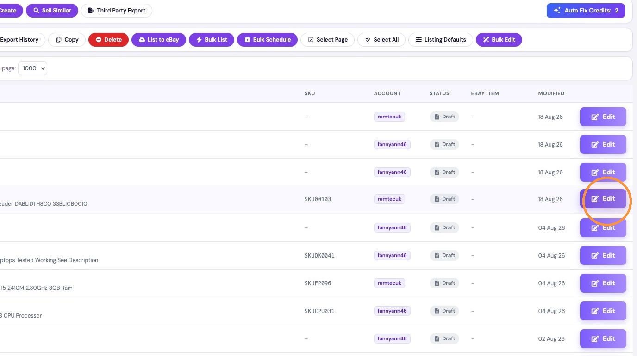Click the red Delete button
The width and height of the screenshot is (637, 356).
point(108,39)
